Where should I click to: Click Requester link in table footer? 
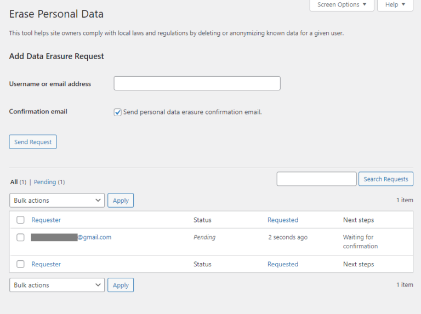click(x=46, y=264)
